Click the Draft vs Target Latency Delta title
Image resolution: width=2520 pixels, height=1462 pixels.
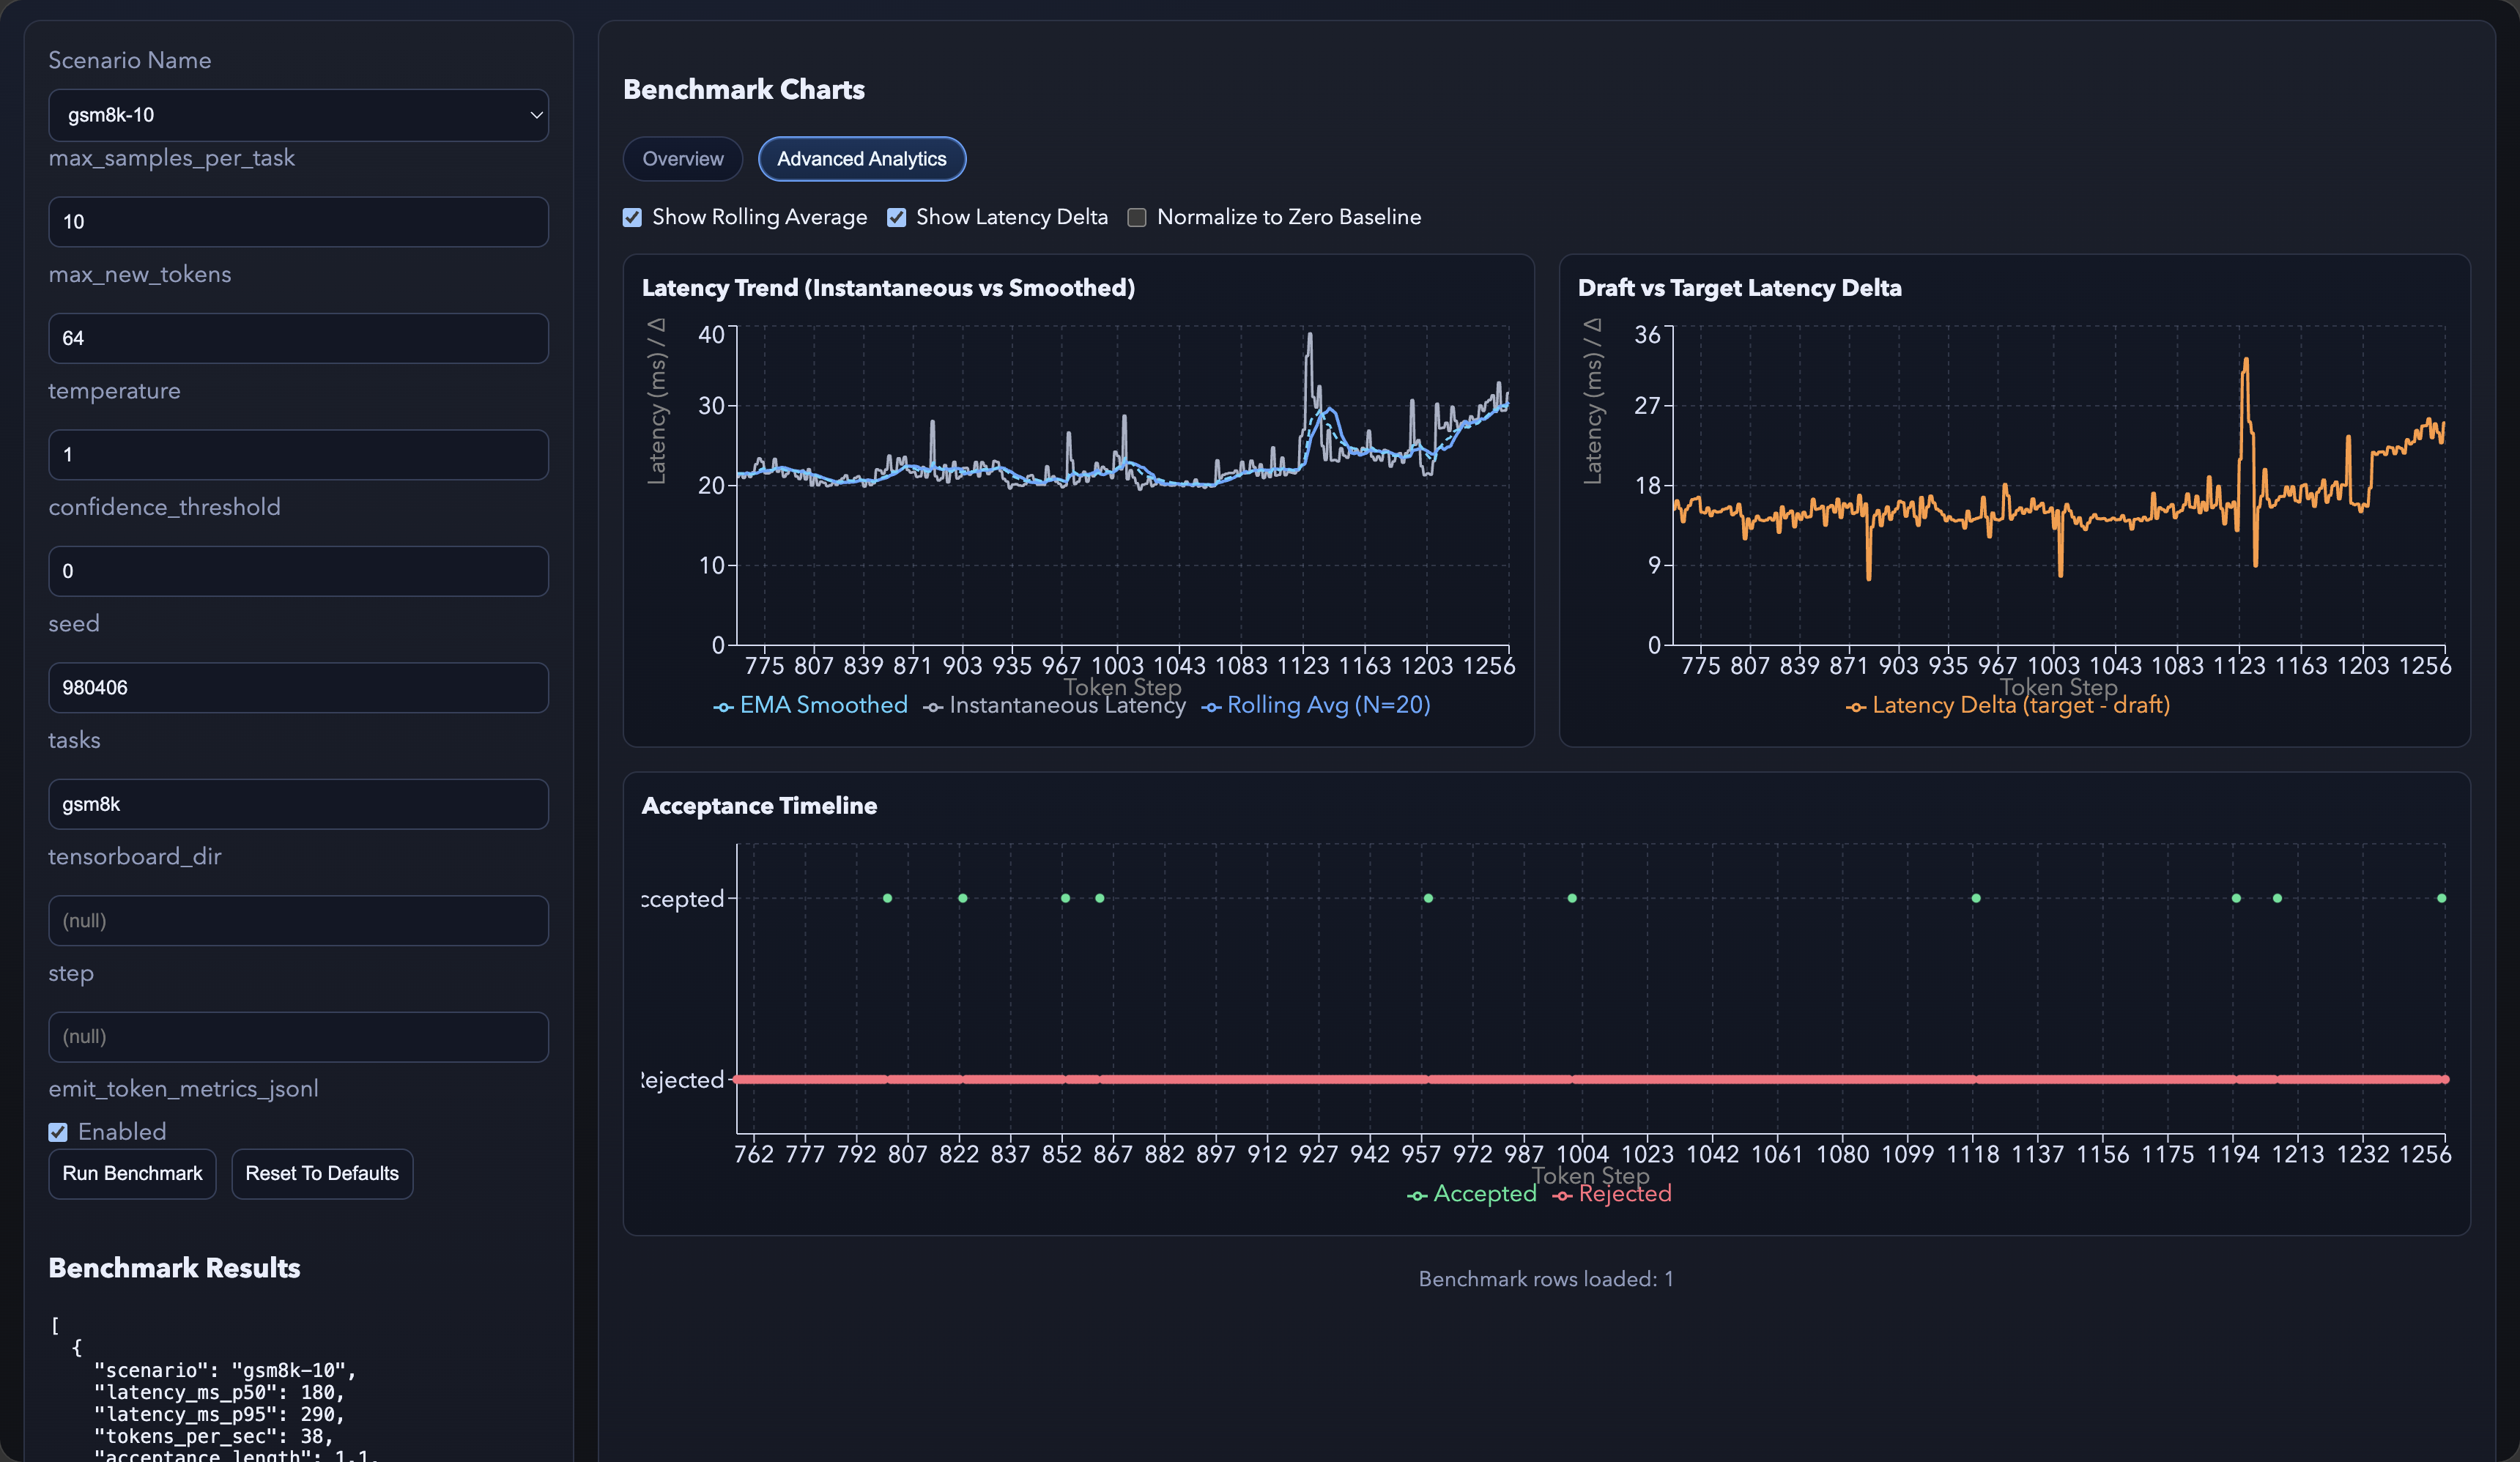(1740, 288)
